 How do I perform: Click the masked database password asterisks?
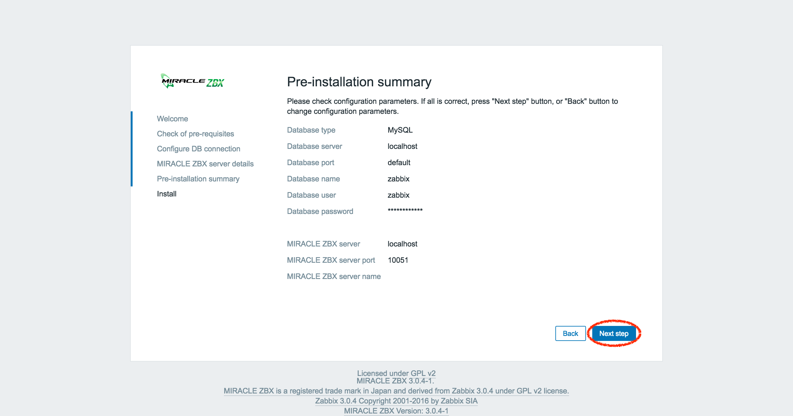coord(405,210)
